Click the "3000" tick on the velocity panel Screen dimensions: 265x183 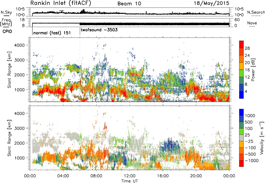[x=19, y=128]
